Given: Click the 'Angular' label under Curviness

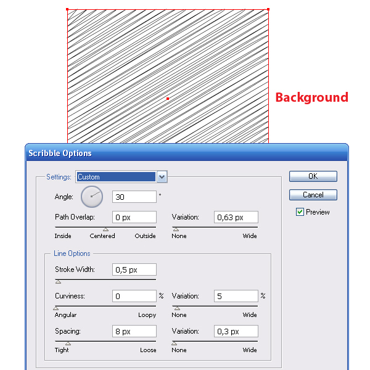Looking at the screenshot, I should (x=65, y=315).
